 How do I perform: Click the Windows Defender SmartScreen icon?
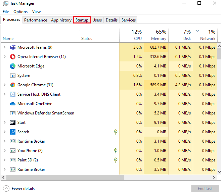pyautogui.click(x=13, y=113)
